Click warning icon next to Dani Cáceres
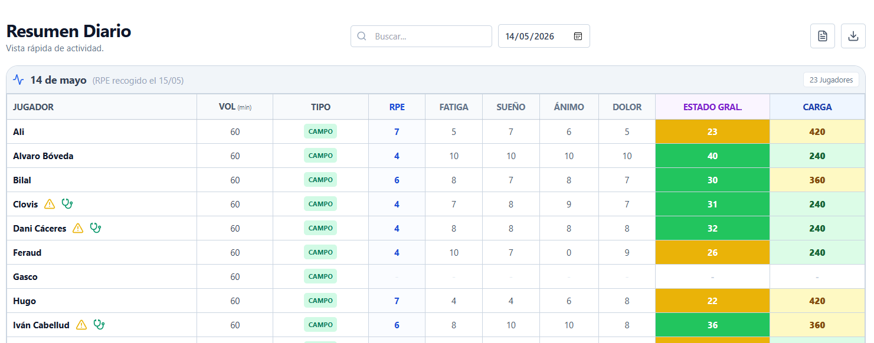The width and height of the screenshot is (874, 343). (x=78, y=228)
